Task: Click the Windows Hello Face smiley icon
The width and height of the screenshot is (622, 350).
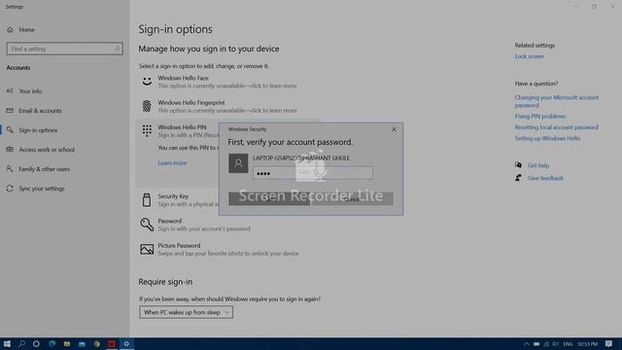Action: [147, 81]
